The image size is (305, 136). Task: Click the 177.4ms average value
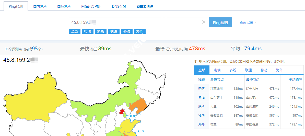296,89
